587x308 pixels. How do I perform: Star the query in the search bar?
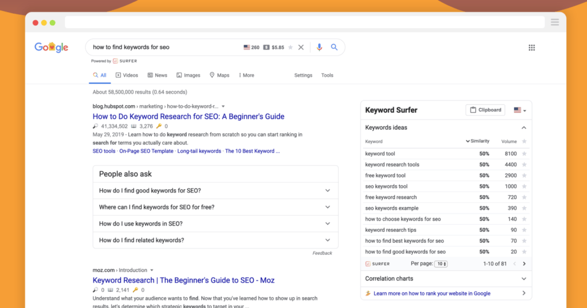pos(291,48)
